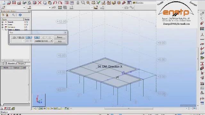Click the Nom column header
The width and height of the screenshot is (205, 115).
pyautogui.click(x=6, y=67)
